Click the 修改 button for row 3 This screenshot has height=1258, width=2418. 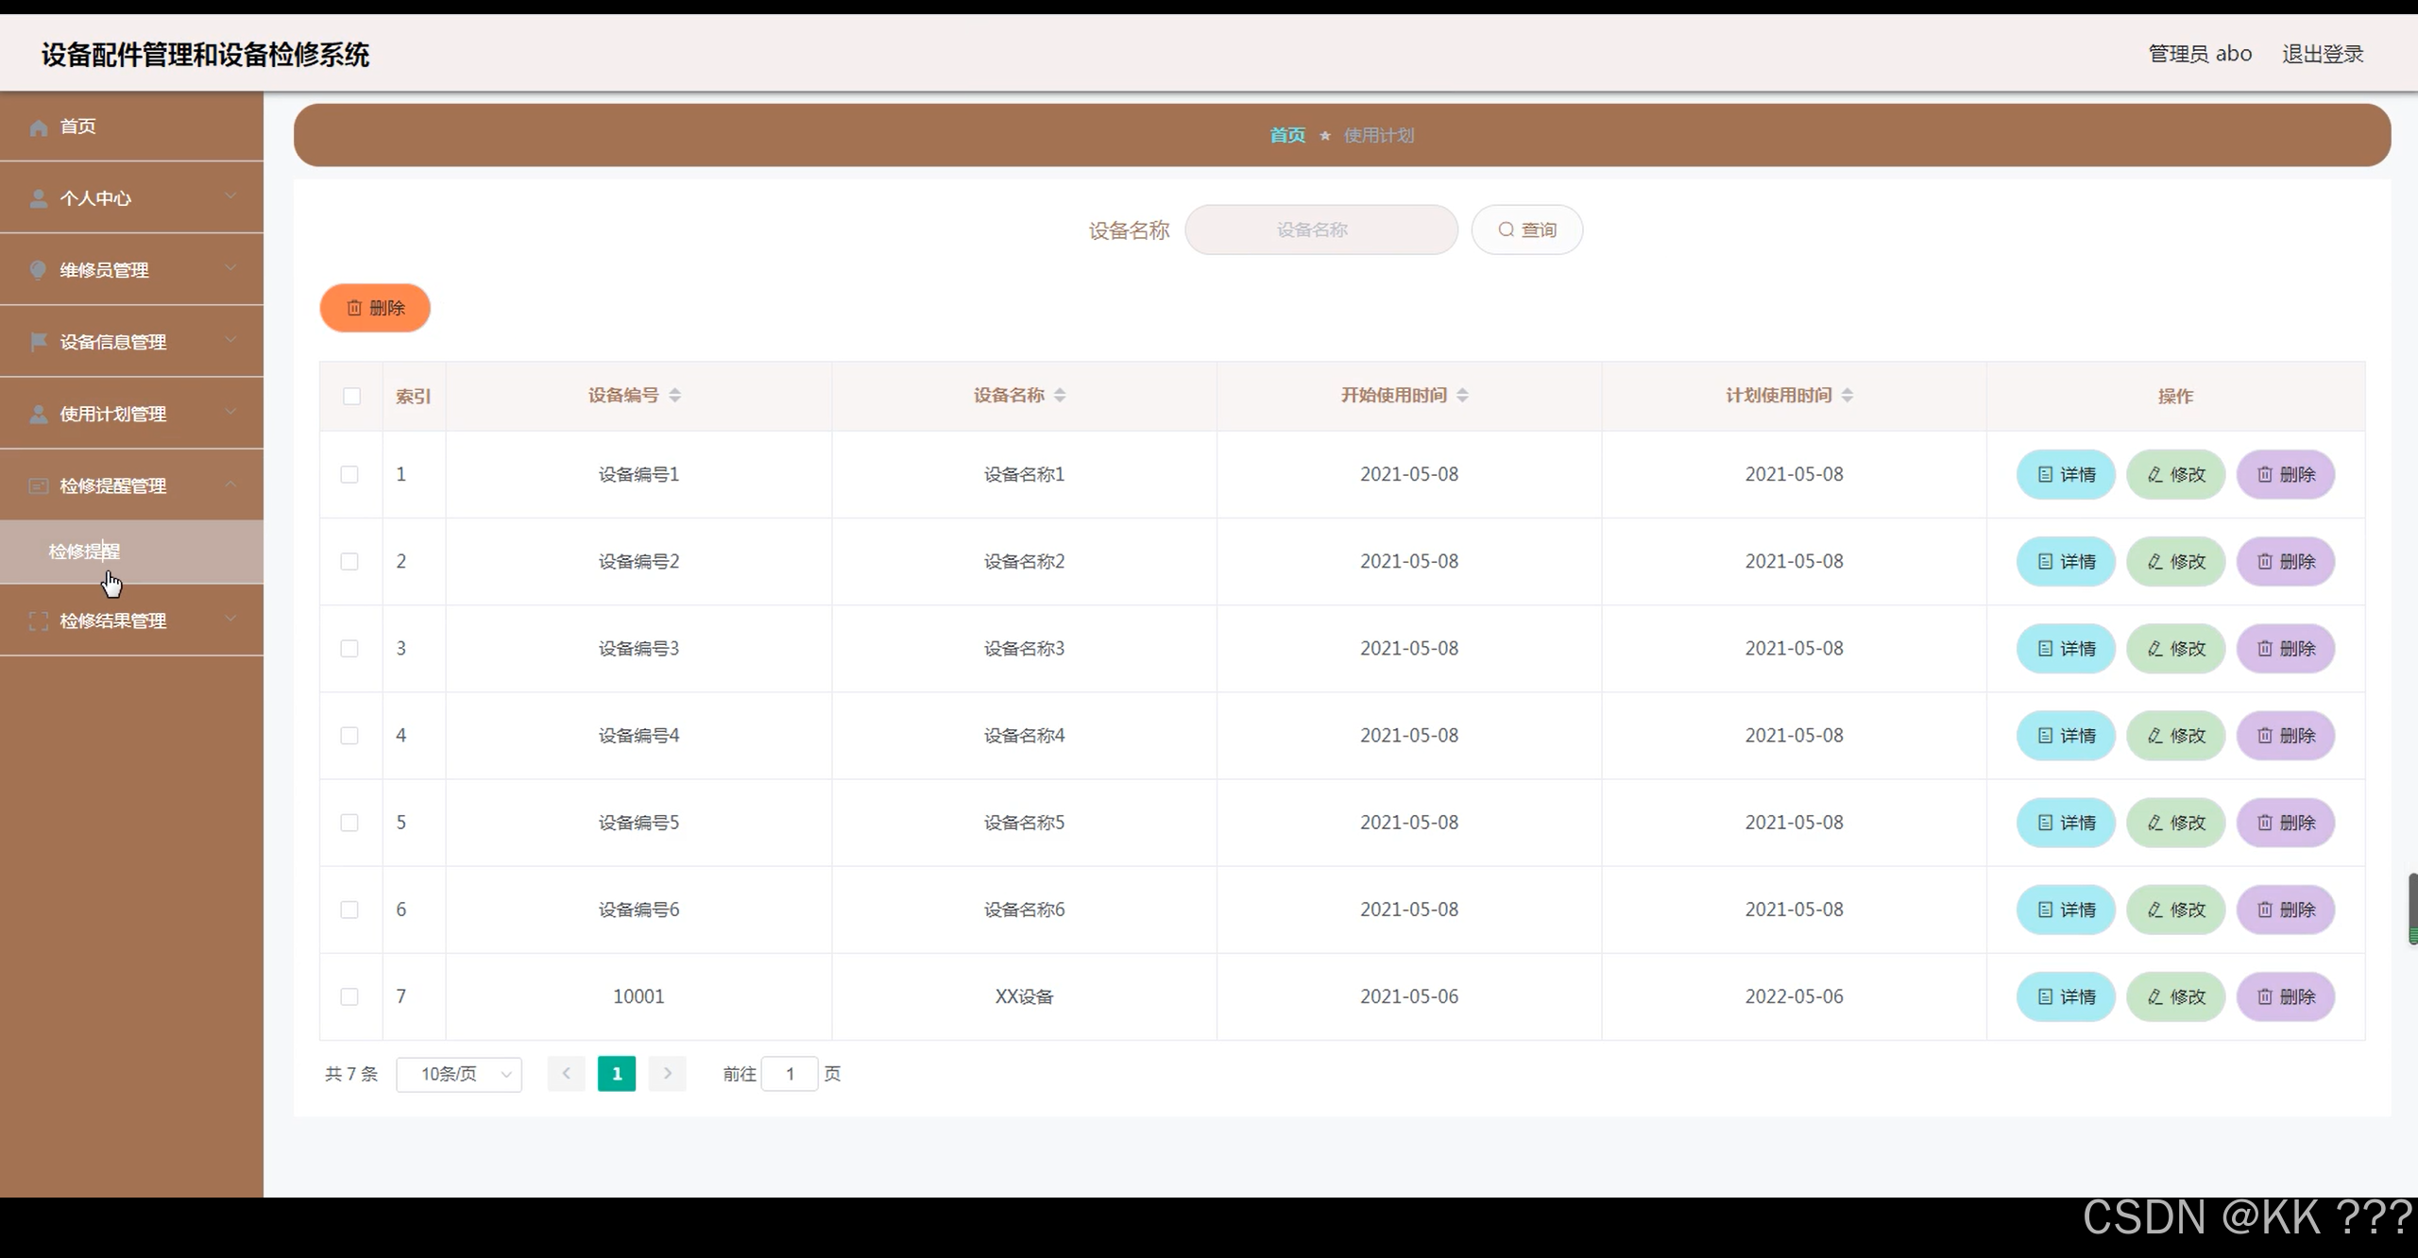point(2175,649)
